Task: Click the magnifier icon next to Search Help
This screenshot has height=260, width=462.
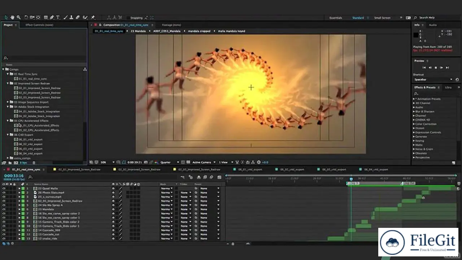Action: (x=416, y=17)
